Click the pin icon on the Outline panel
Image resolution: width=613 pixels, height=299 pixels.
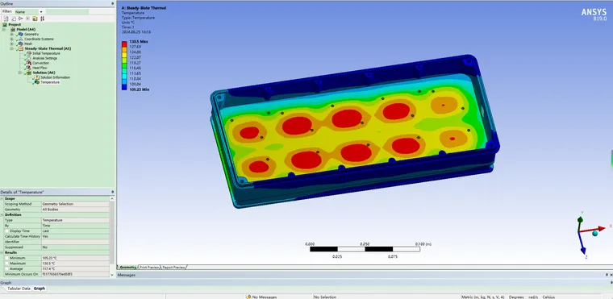[113, 3]
